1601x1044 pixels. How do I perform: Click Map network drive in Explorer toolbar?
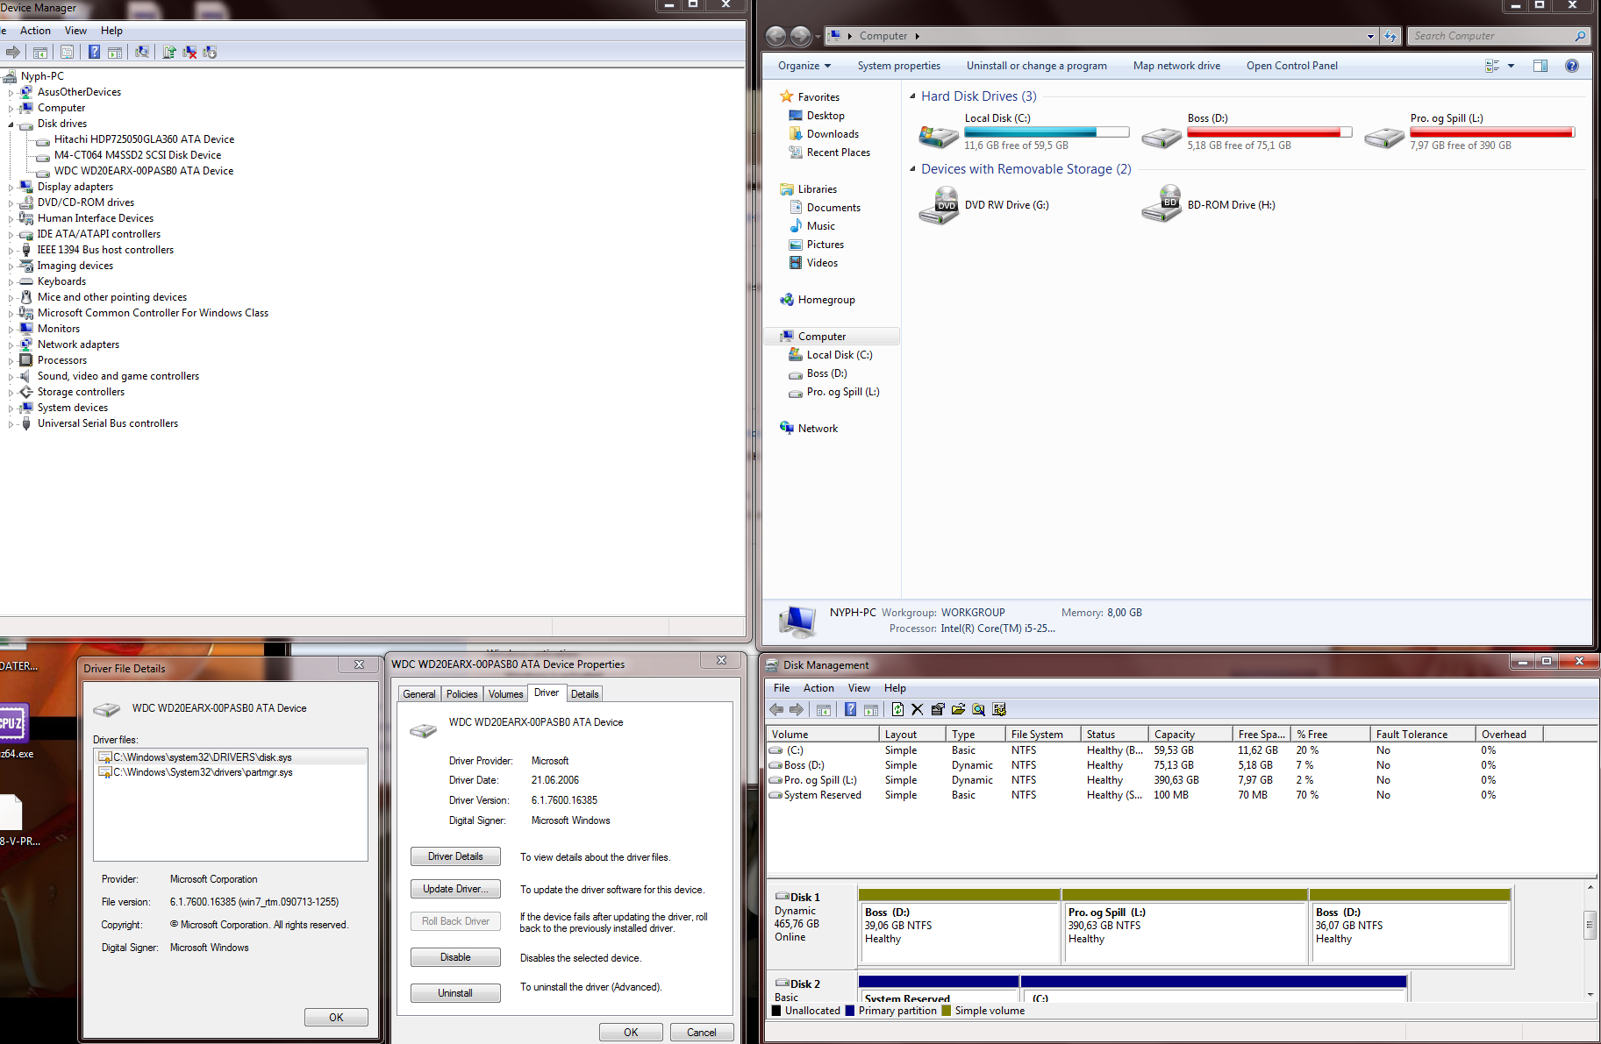[1176, 66]
